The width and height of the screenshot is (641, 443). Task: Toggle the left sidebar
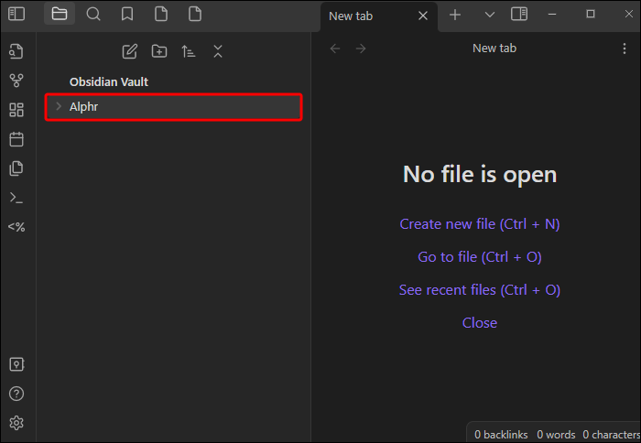coord(16,14)
